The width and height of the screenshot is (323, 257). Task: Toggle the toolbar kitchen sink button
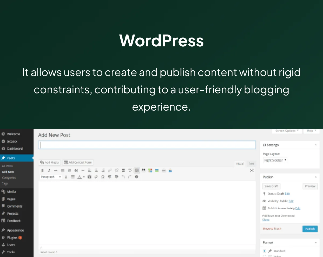click(x=137, y=170)
